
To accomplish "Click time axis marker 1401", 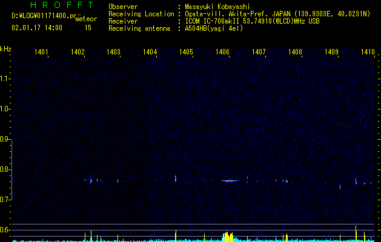I will 41,51.
